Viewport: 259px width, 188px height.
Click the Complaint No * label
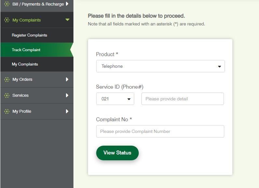114,119
